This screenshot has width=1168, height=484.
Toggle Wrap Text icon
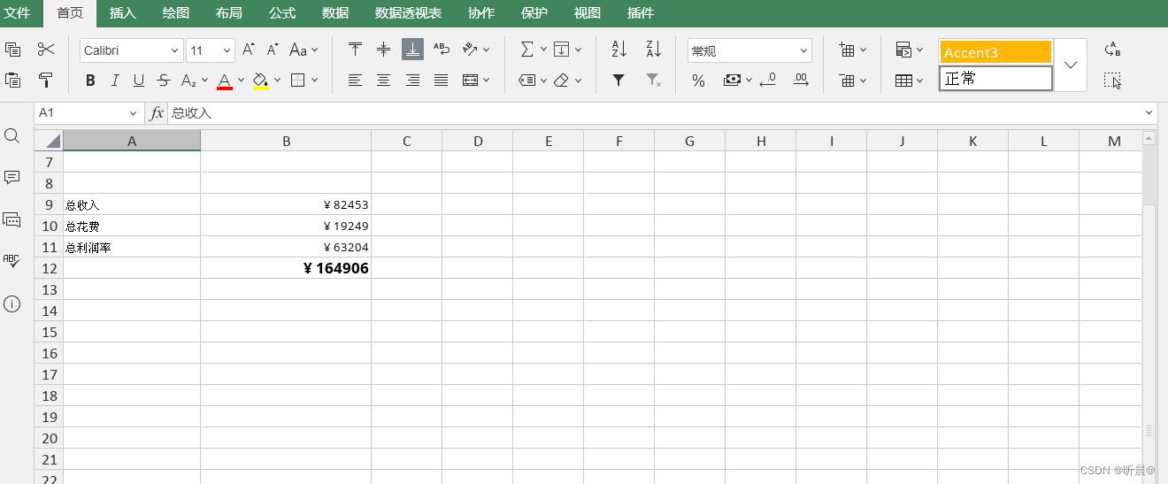[442, 50]
